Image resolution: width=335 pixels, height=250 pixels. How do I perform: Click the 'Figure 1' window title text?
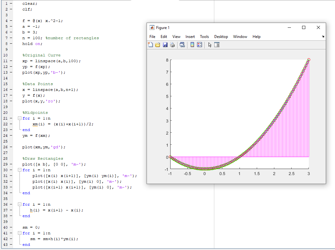[163, 28]
